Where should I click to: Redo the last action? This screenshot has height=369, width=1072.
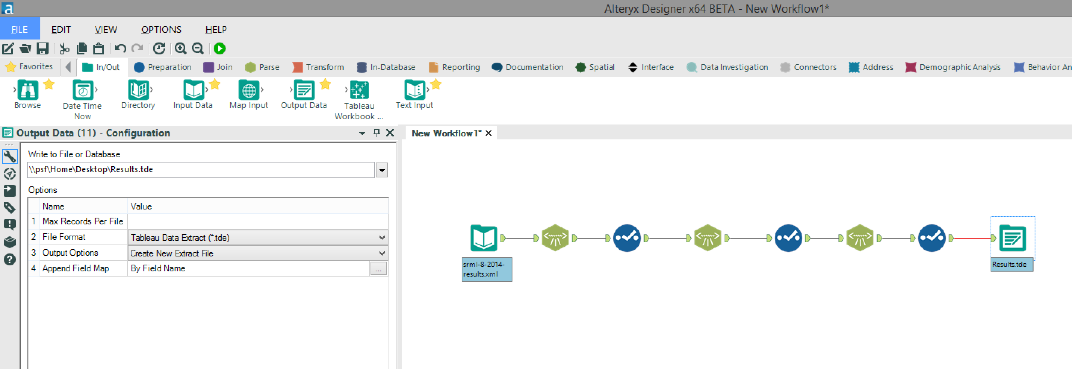coord(137,48)
